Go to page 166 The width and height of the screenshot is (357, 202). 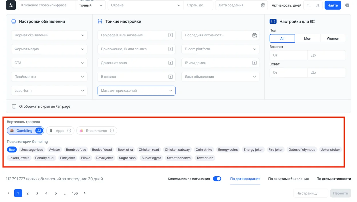75,193
